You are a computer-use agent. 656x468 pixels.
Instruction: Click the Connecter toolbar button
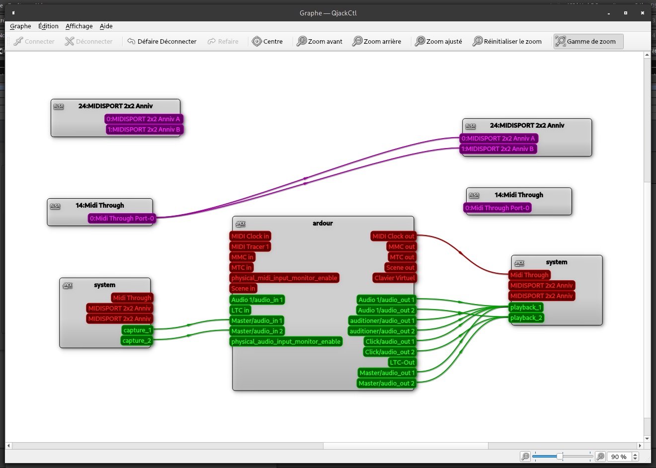(34, 41)
